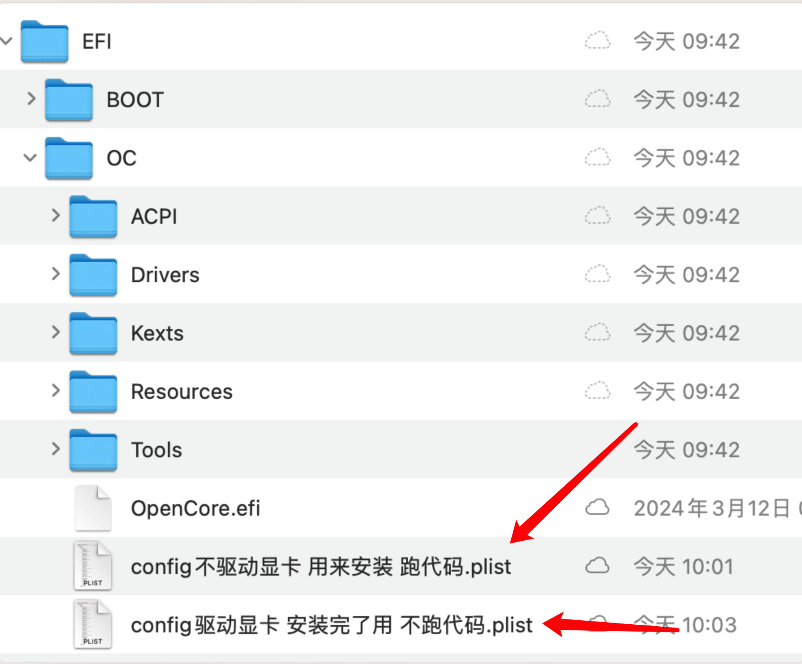Expand the ACPI folder chevron
The image size is (802, 664).
[x=56, y=215]
